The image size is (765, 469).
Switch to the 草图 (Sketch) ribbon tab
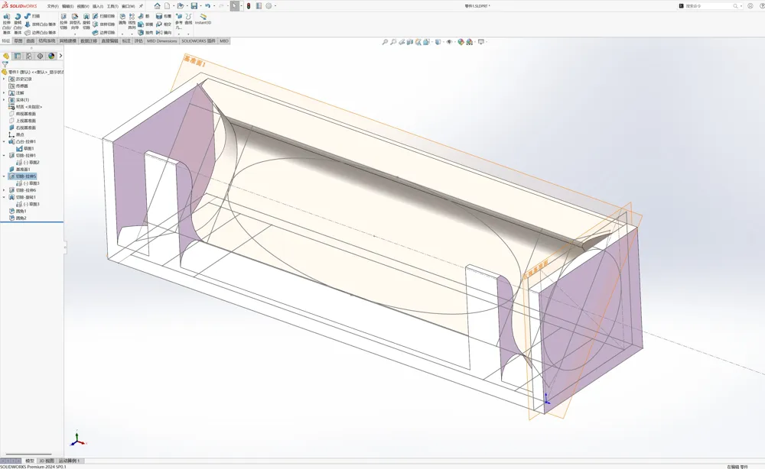pyautogui.click(x=18, y=41)
